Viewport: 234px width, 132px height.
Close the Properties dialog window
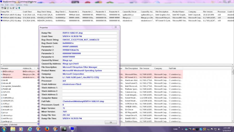tap(115, 27)
